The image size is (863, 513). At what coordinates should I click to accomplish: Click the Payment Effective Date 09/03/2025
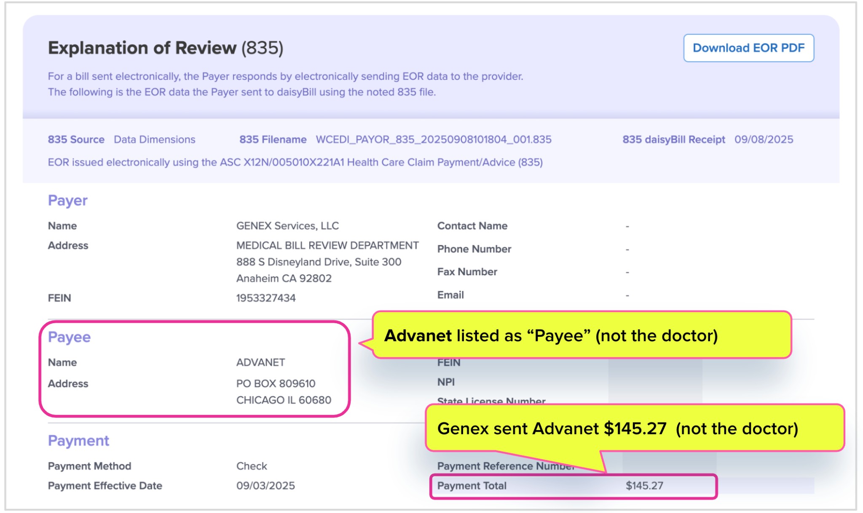[265, 486]
